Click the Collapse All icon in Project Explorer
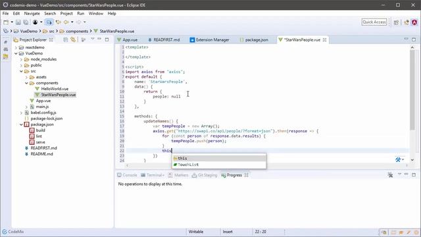Screen dimensions: 421x237 66,39
